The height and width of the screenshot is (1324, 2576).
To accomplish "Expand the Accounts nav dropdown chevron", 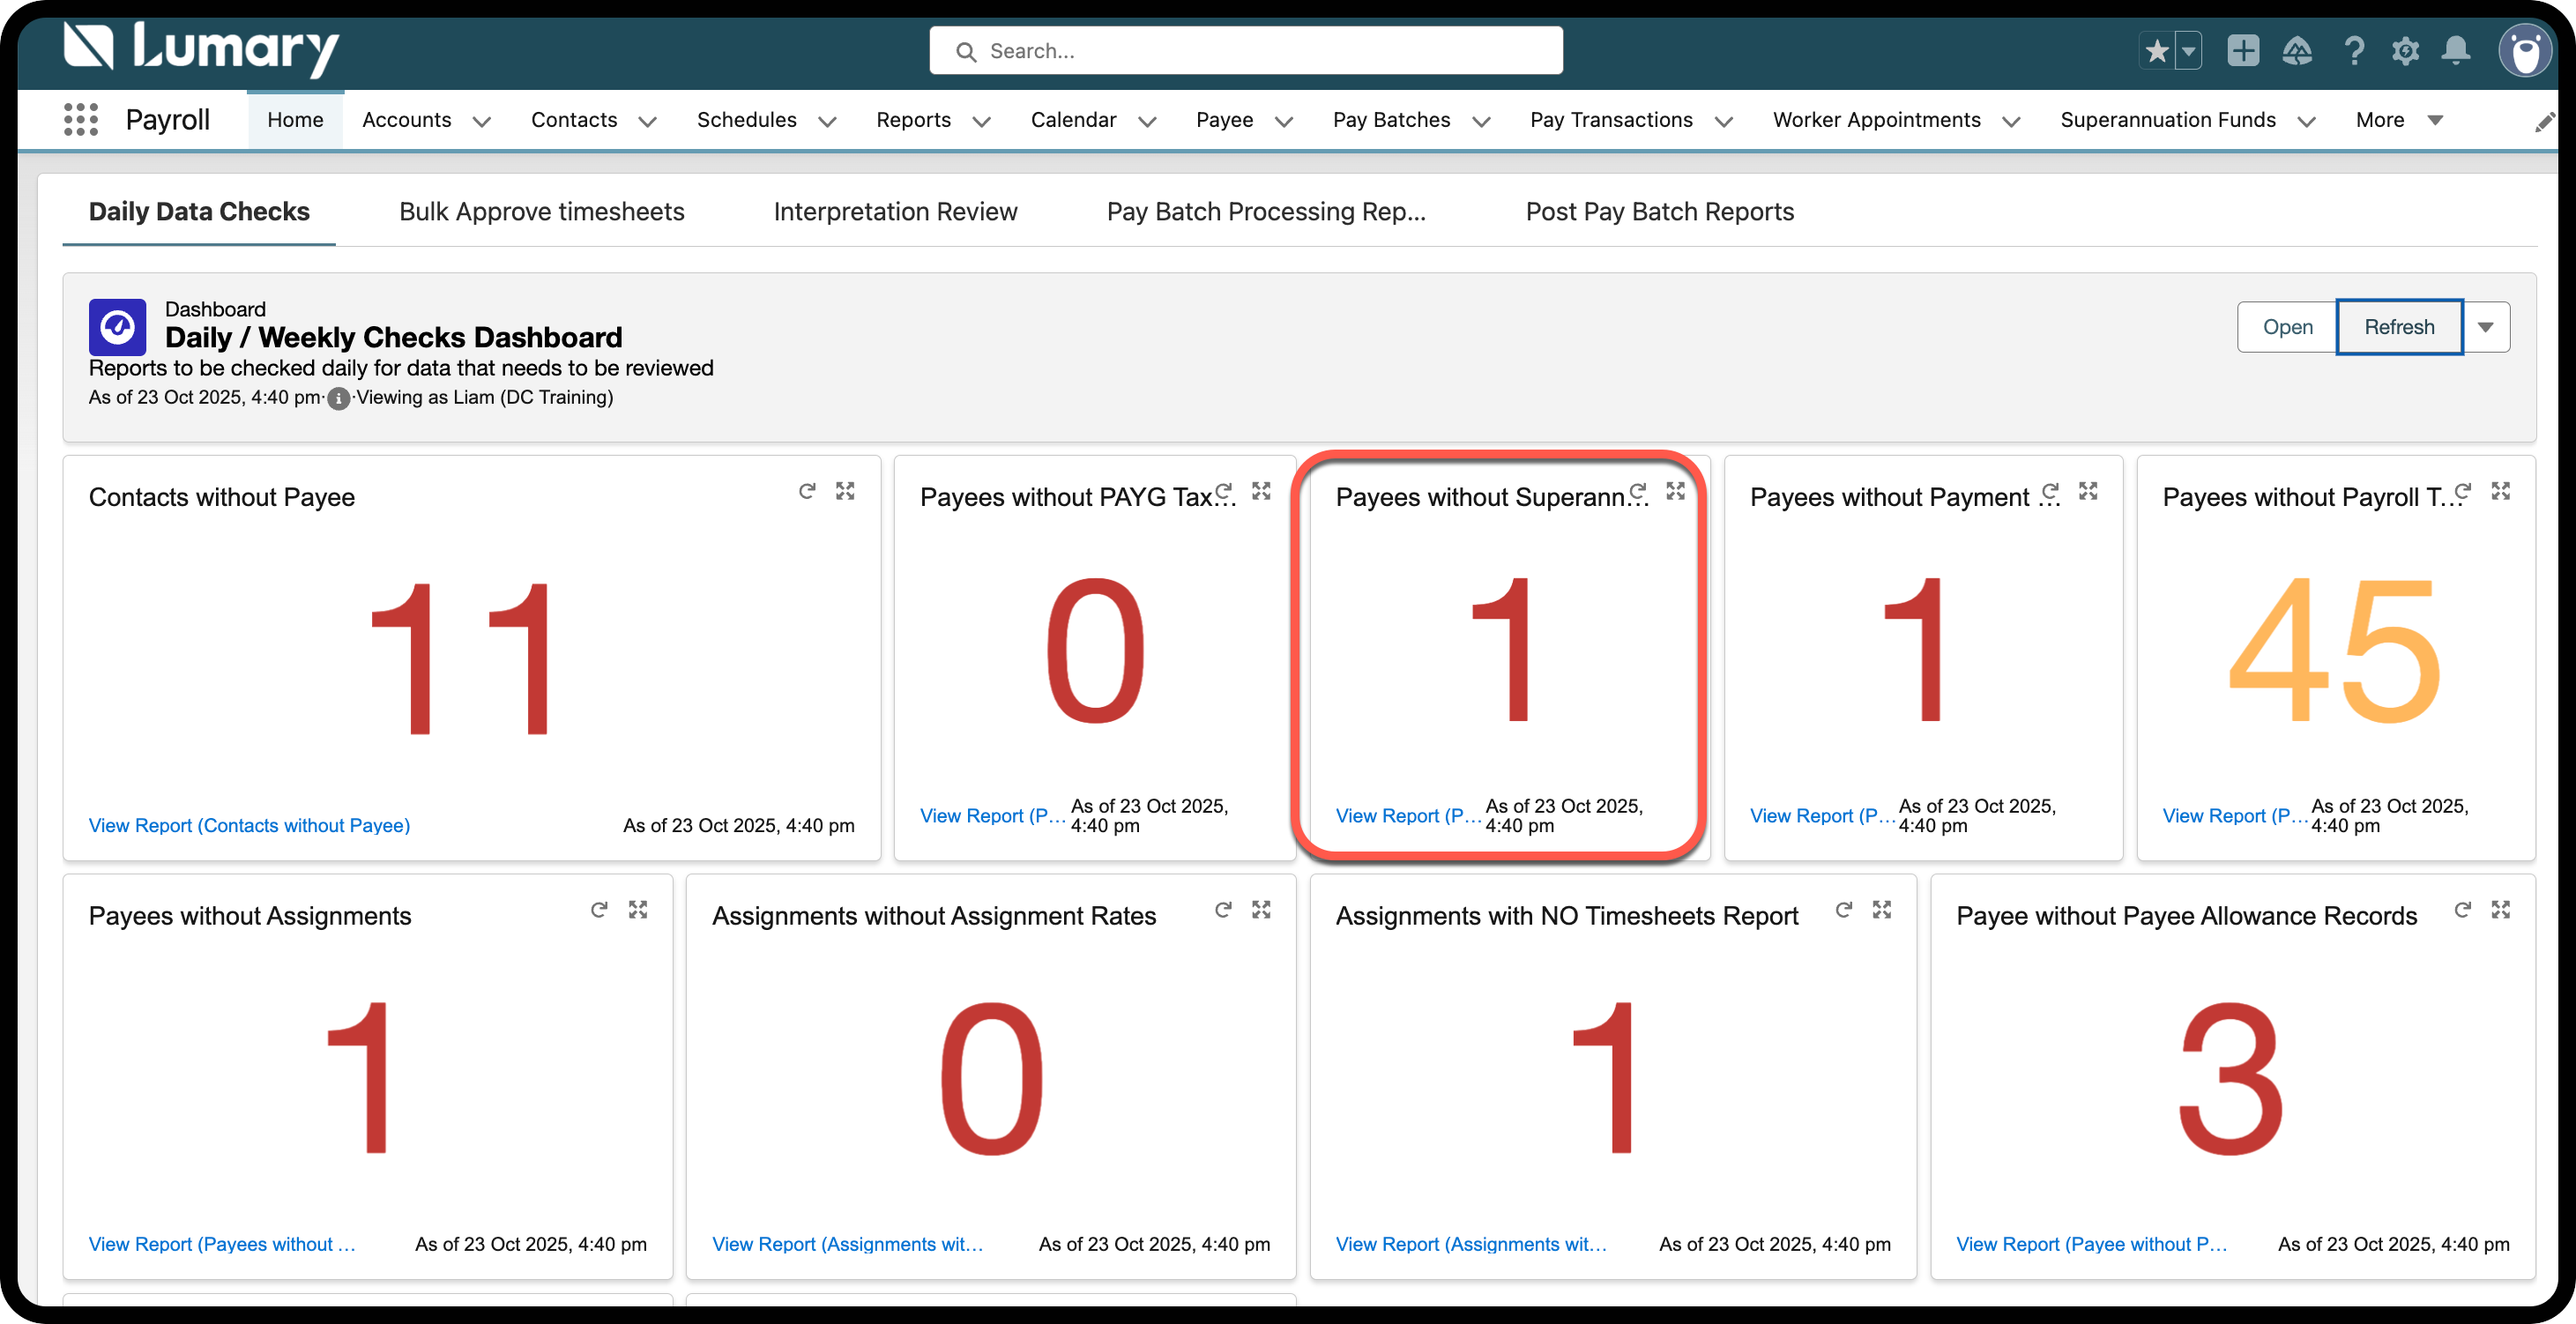I will point(482,122).
